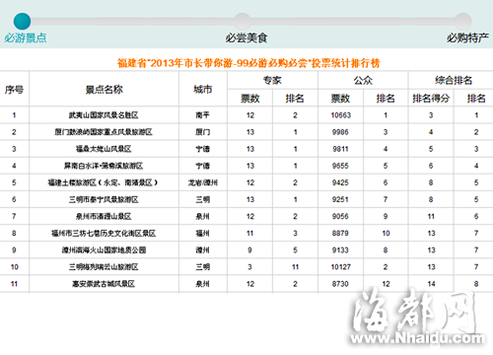Viewport: 493px width, 355px height.
Task: Click the teal step circle above 必游景点
Action: coord(22,22)
